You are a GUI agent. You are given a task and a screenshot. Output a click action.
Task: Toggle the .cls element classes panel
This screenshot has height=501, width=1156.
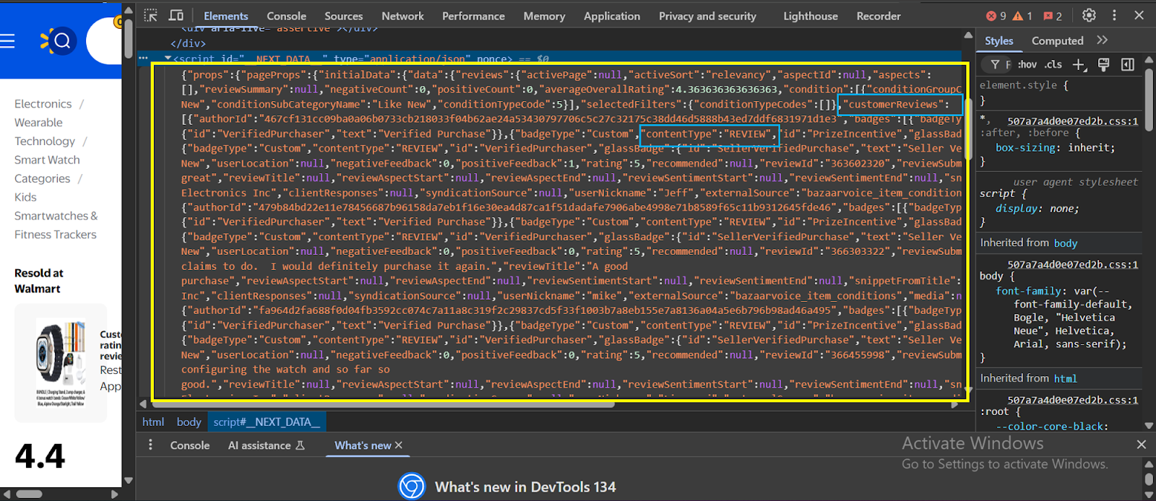pos(1053,64)
